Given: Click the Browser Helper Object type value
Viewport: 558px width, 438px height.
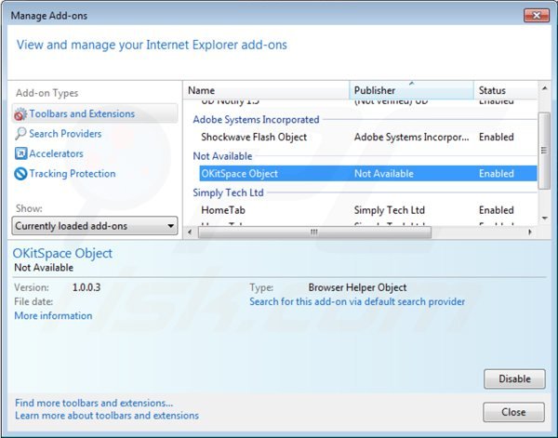Looking at the screenshot, I should [357, 287].
